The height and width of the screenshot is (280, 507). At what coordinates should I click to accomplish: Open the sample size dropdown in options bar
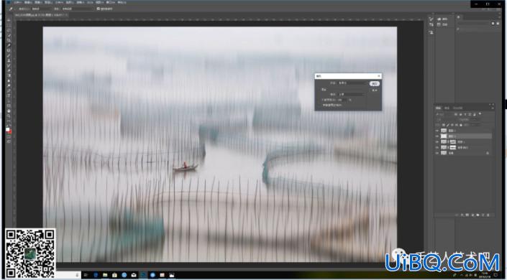pyautogui.click(x=42, y=9)
